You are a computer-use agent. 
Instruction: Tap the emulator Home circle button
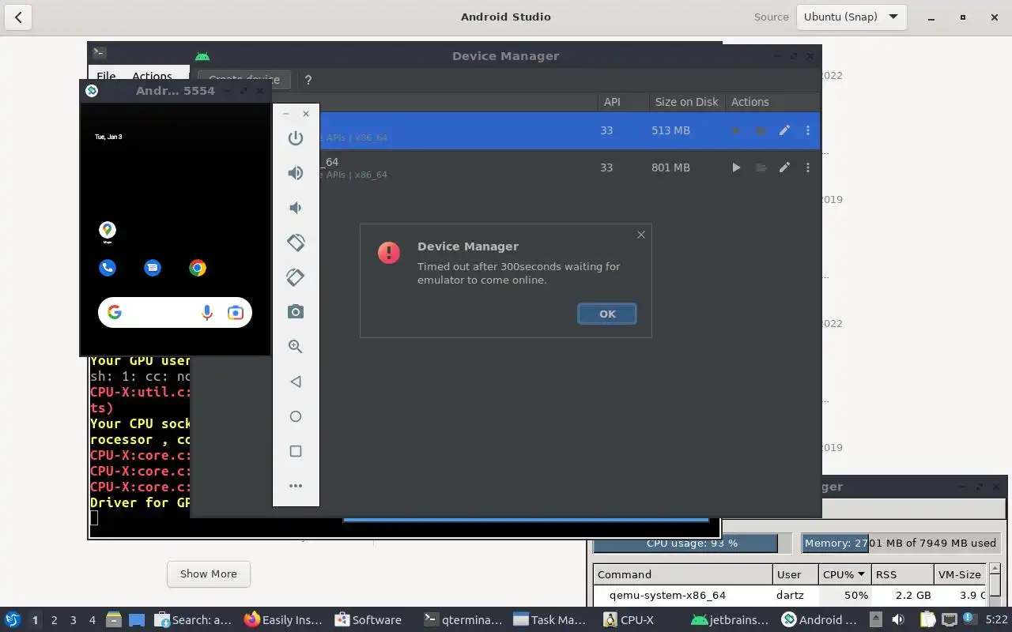(x=296, y=416)
